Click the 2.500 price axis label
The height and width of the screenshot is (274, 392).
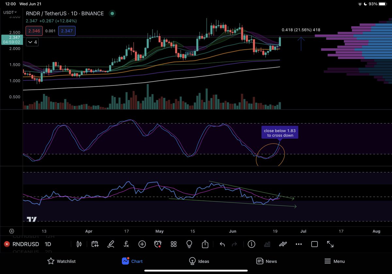[x=14, y=32]
